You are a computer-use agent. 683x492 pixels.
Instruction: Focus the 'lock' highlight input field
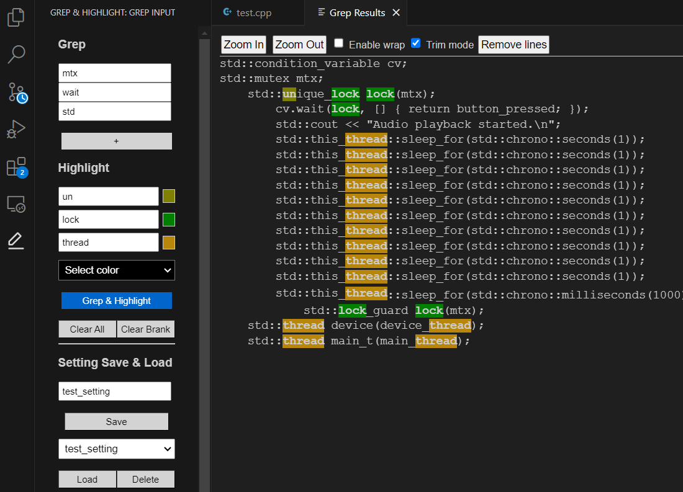[x=109, y=220]
